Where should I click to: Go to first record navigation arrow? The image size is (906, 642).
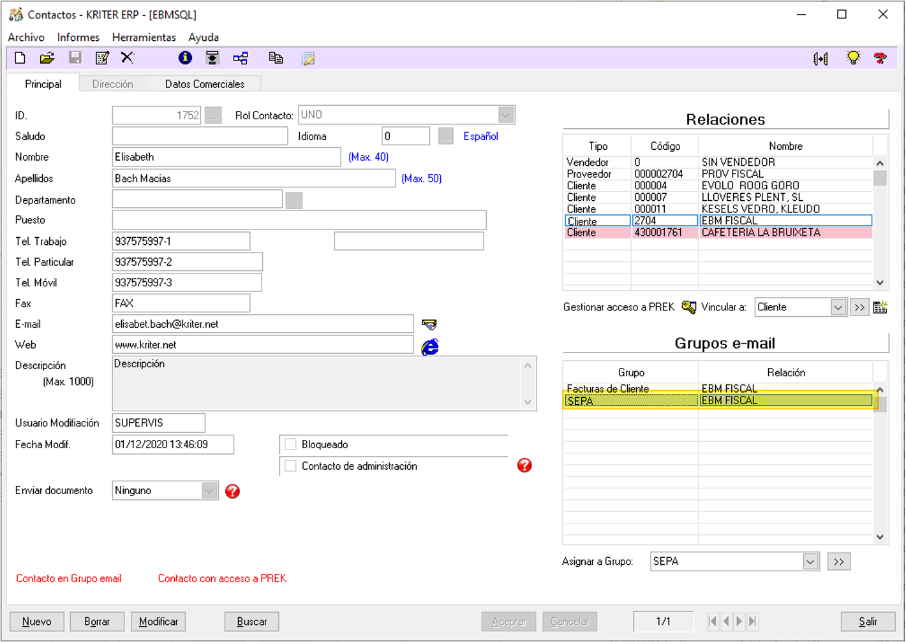pos(713,621)
